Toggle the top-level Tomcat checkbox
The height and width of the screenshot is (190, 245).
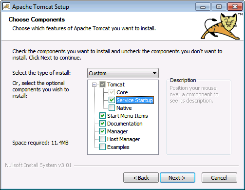(102, 84)
